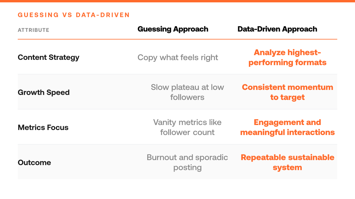Click the Data-Driven Approach column header
Viewport: 355px width, 199px height.
(x=277, y=29)
